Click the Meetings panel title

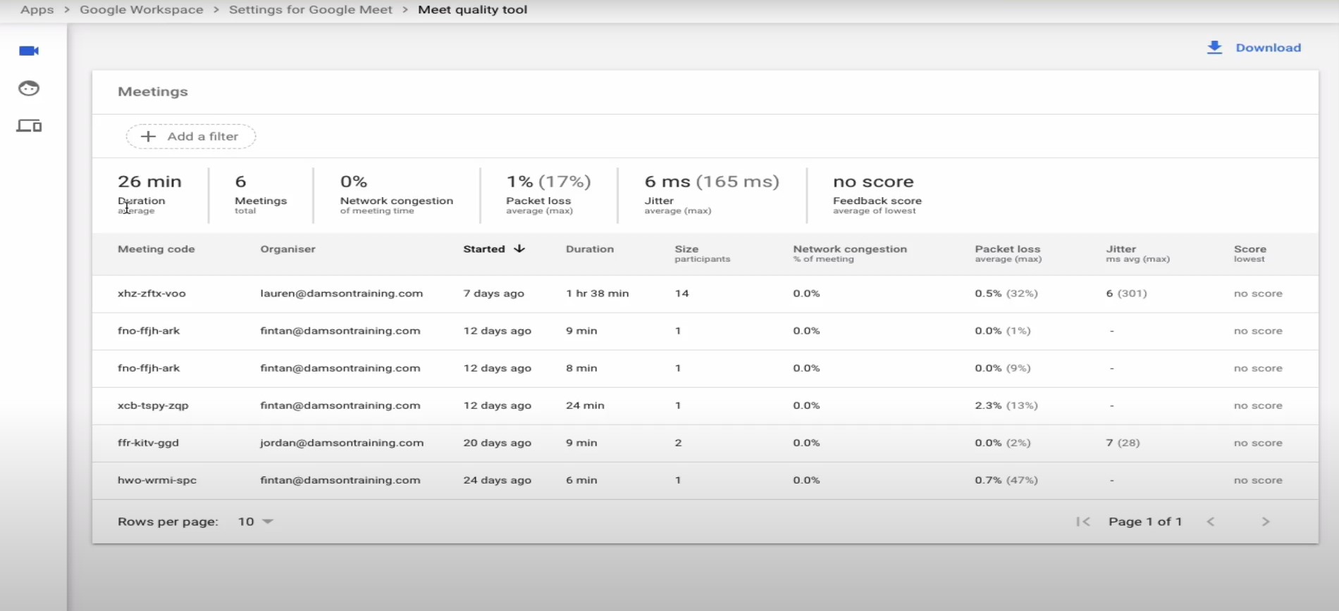click(x=153, y=92)
